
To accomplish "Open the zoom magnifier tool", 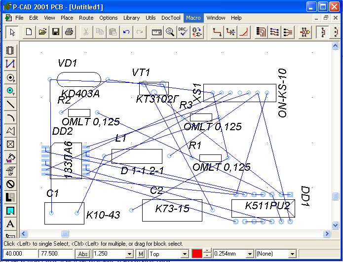I will [x=170, y=32].
